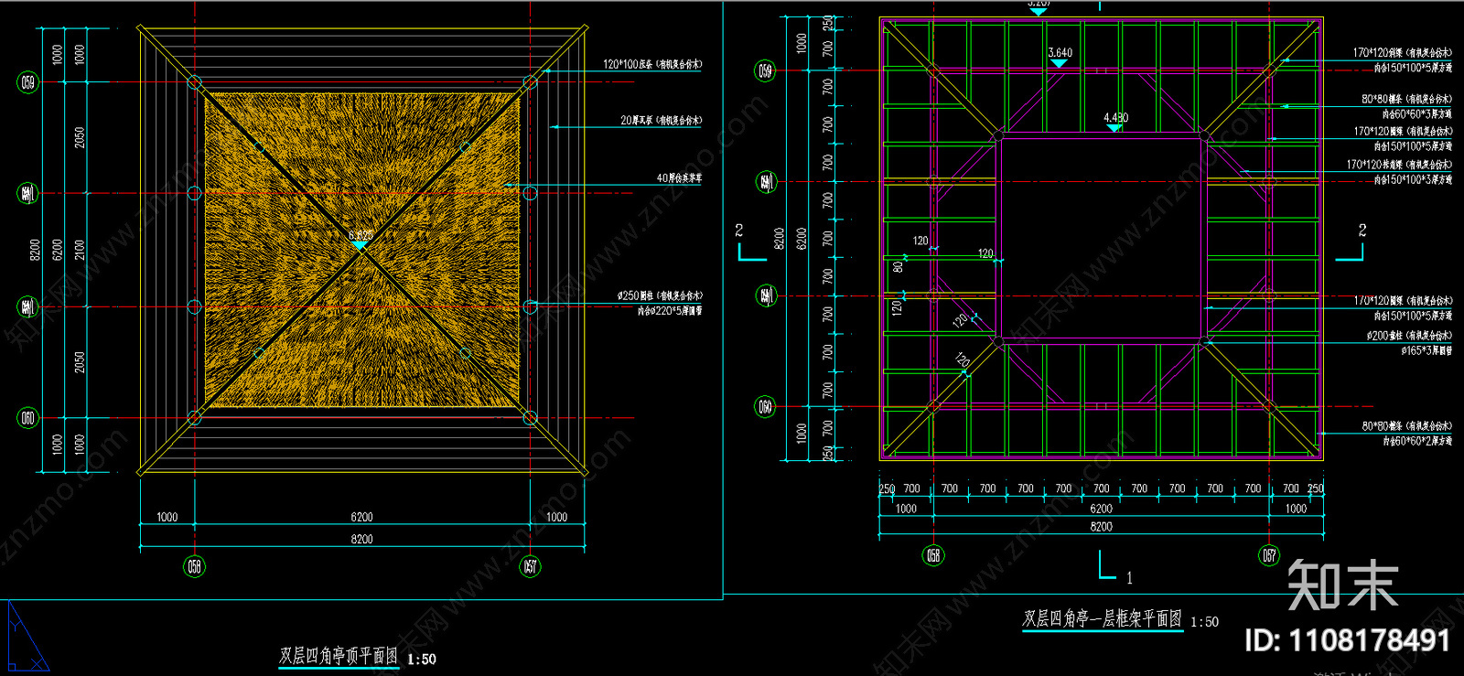
Task: Select the ø165*3厚圆管 annotation text
Action: (1426, 350)
